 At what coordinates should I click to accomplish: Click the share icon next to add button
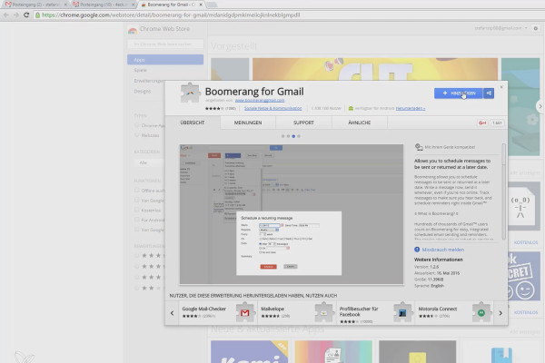489,93
